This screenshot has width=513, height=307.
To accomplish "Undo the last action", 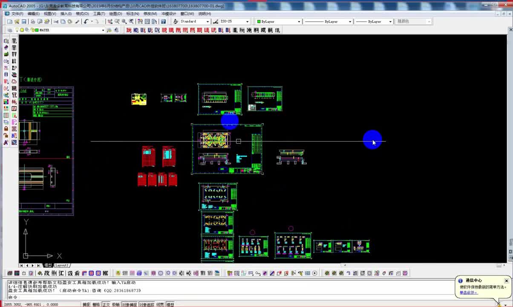I will [86, 21].
